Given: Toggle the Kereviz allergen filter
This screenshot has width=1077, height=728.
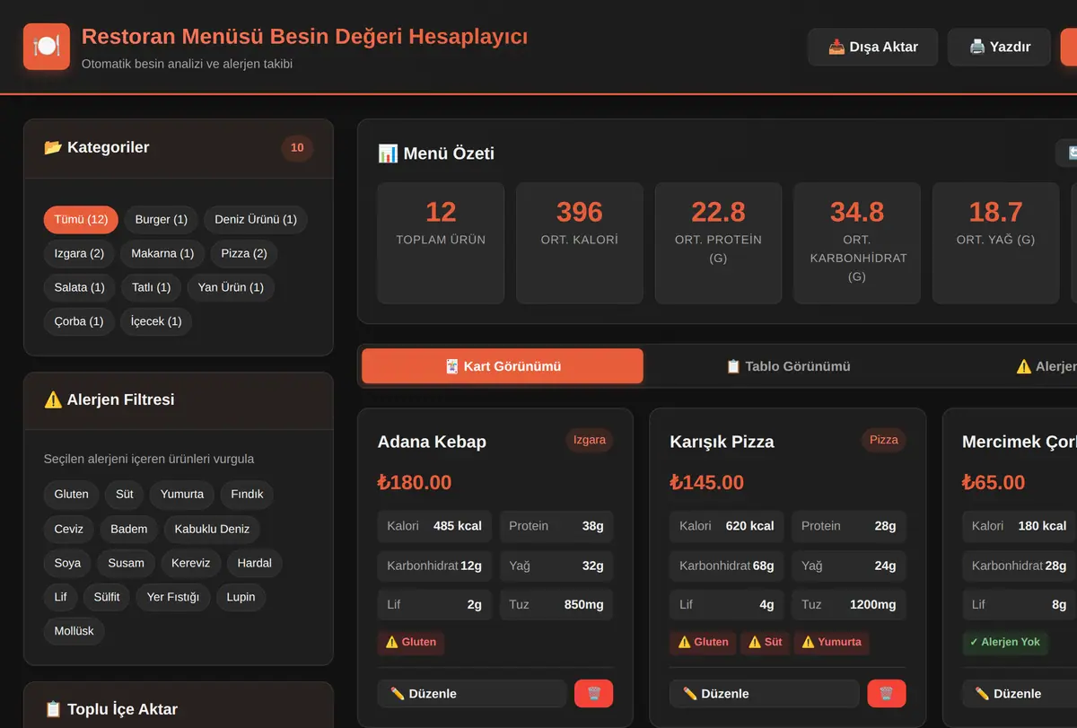Looking at the screenshot, I should (x=190, y=563).
